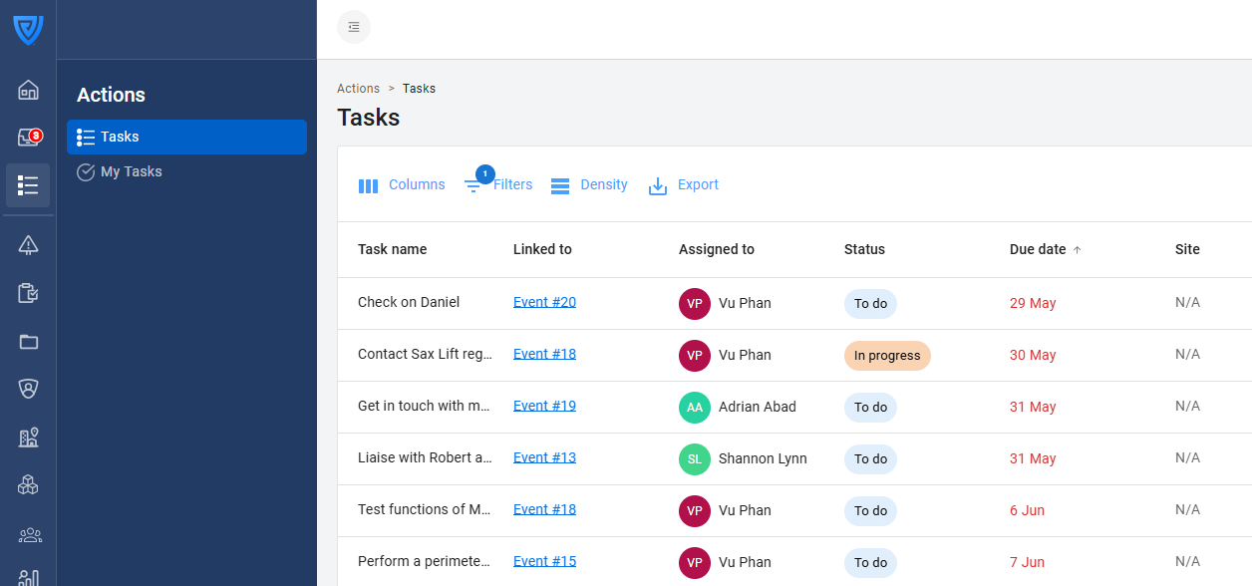Click the folder icon in the sidebar
The width and height of the screenshot is (1252, 586).
pos(28,342)
